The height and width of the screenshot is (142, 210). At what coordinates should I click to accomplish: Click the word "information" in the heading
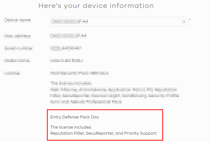pos(132,6)
